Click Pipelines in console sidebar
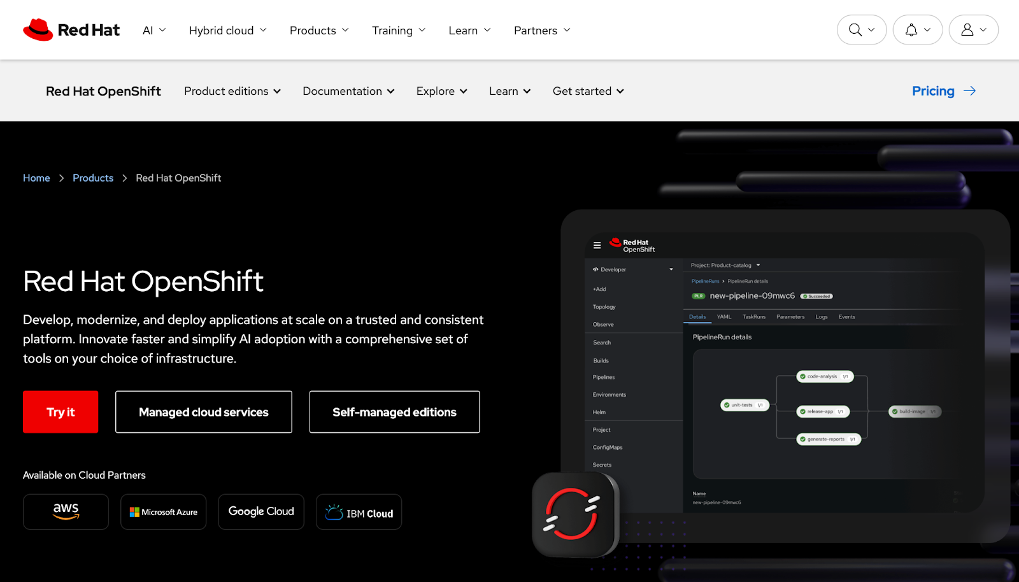This screenshot has width=1019, height=582. click(x=604, y=378)
